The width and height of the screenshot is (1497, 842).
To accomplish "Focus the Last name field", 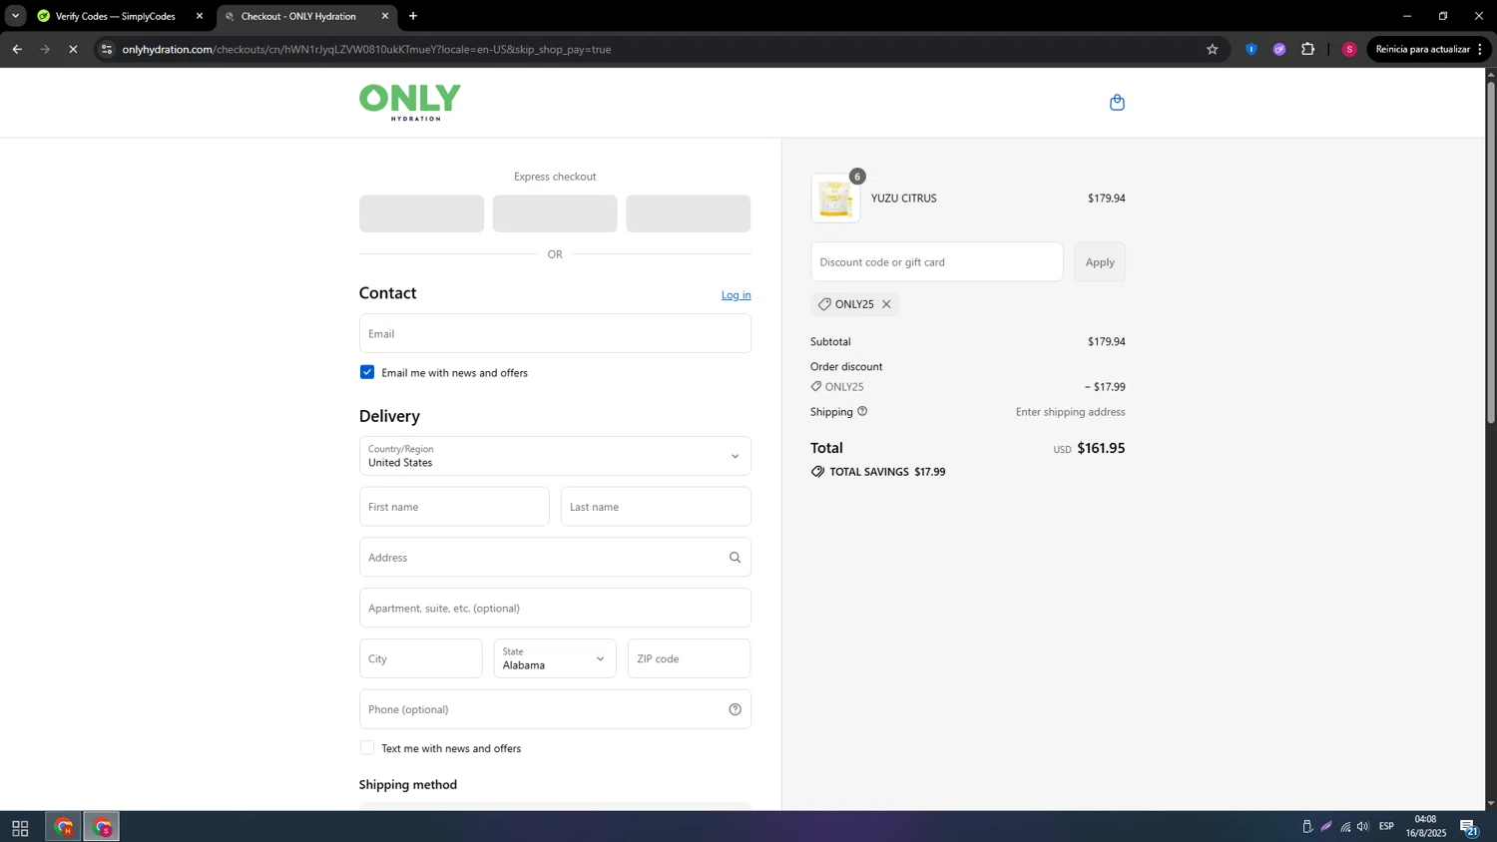I will pos(656,507).
